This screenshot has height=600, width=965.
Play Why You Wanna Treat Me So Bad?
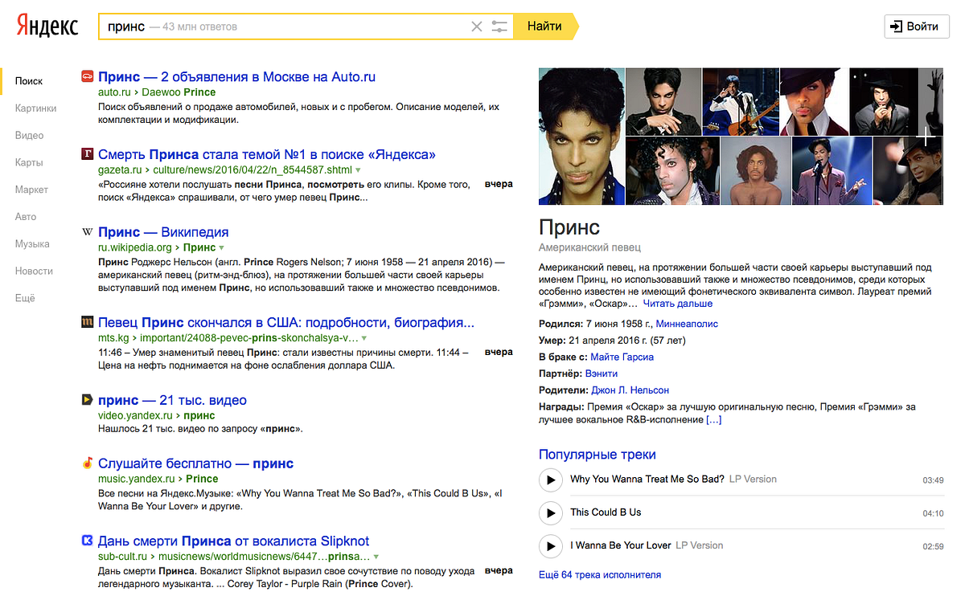point(550,480)
